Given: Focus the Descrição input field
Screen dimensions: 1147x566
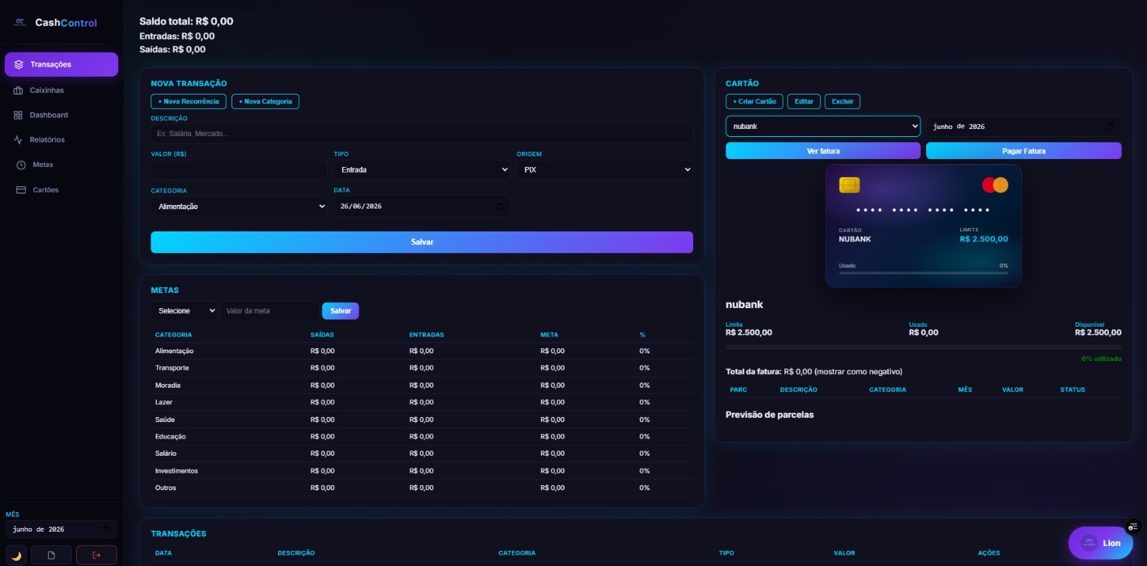Looking at the screenshot, I should 422,133.
